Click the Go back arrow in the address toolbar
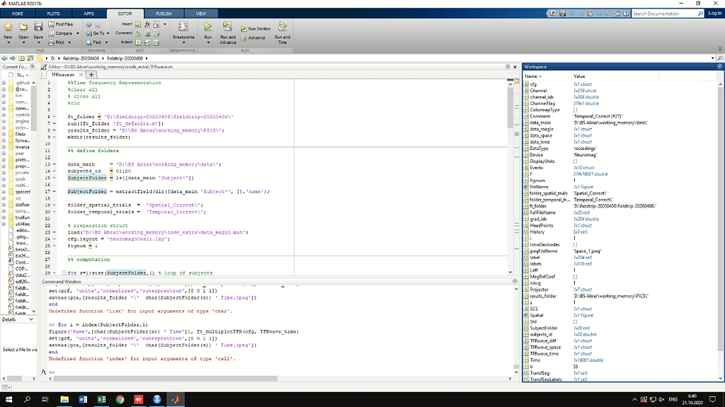Image resolution: width=725 pixels, height=407 pixels. 5,57
